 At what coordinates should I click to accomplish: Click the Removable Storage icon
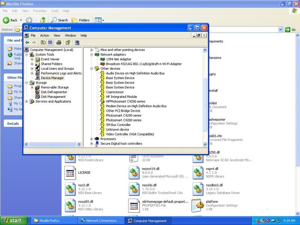coord(37,87)
